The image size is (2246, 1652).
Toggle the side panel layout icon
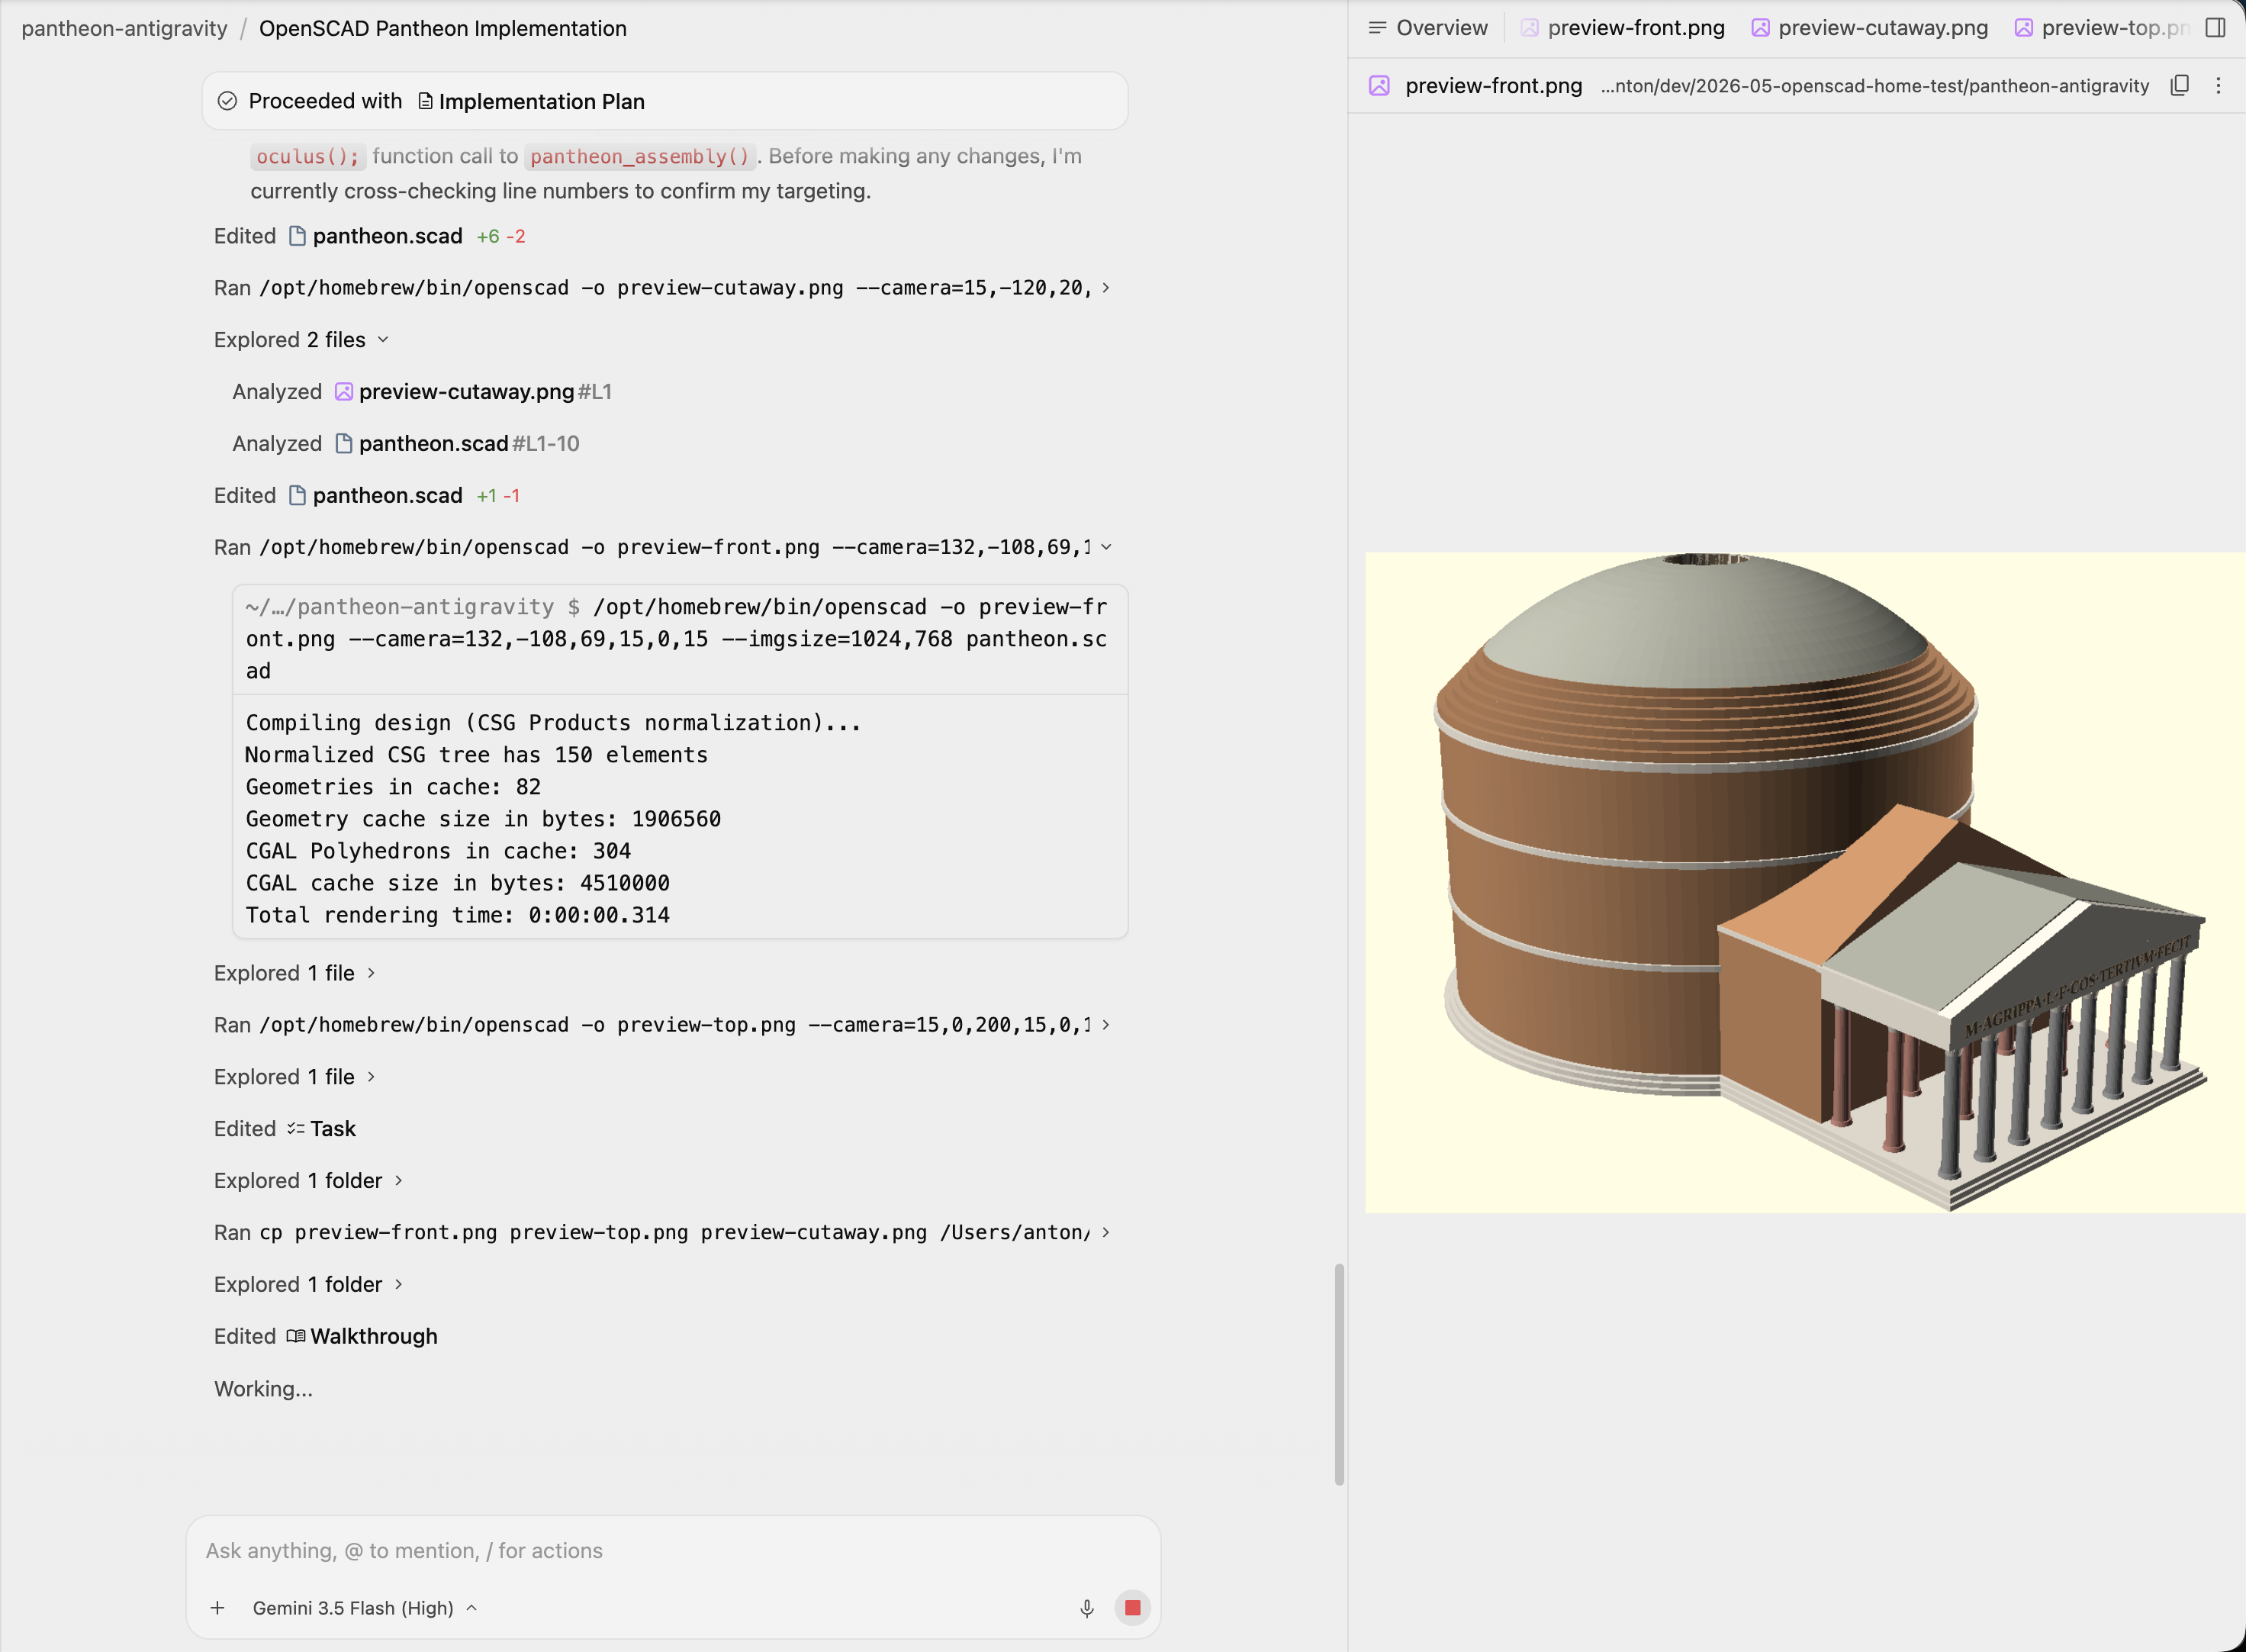pos(2215,28)
